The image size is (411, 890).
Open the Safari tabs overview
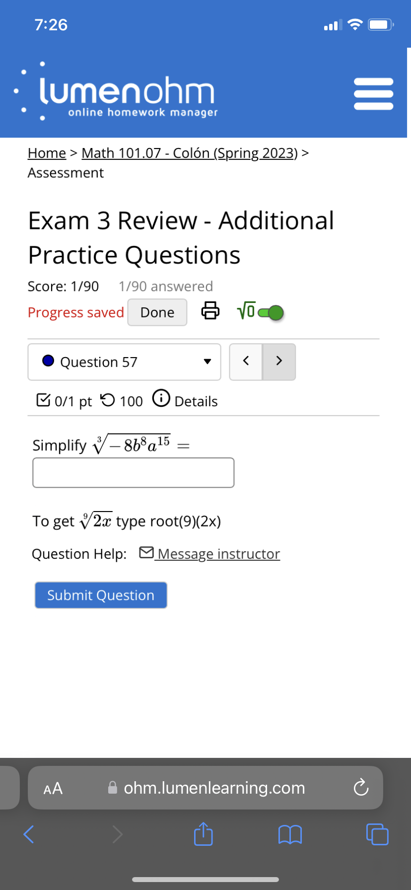pos(377,834)
